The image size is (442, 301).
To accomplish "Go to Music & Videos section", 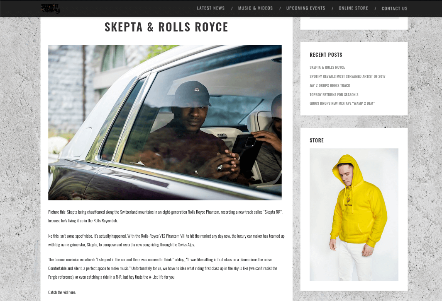I will [255, 8].
